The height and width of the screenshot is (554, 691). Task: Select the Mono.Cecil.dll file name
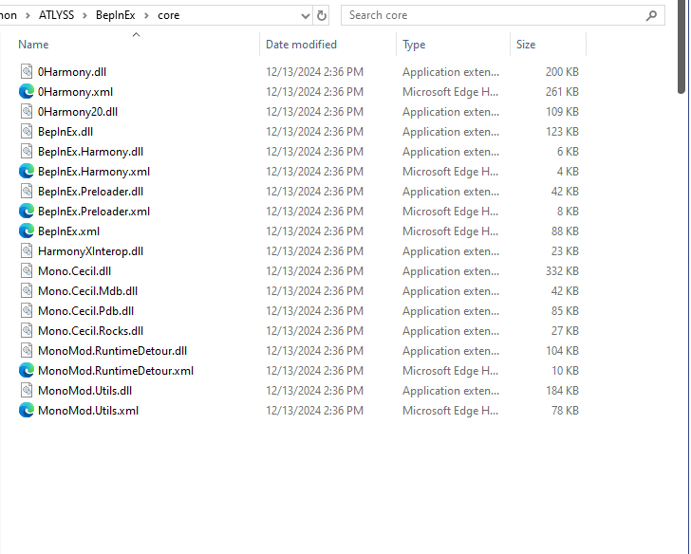coord(74,271)
